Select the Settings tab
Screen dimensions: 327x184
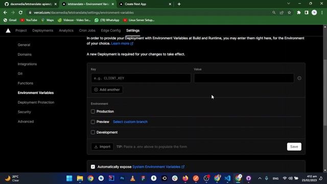click(133, 31)
